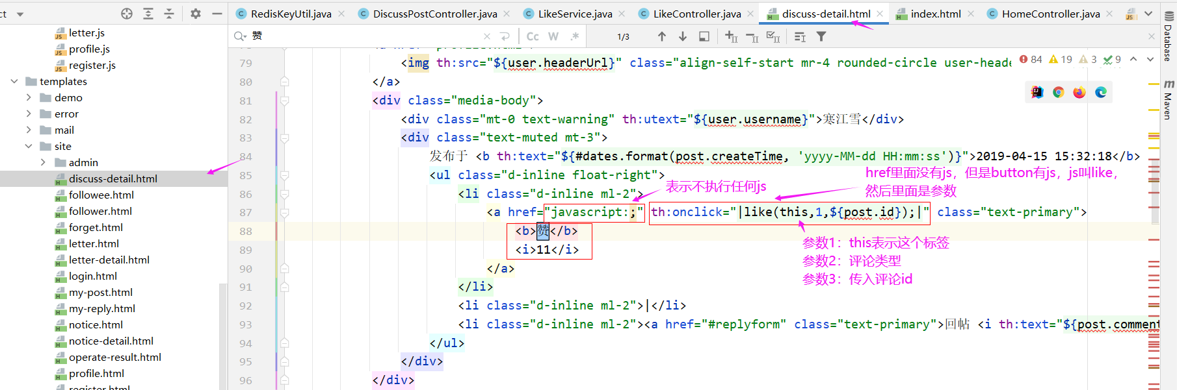Close the discuss-detail.html tab
This screenshot has height=390, width=1177.
coord(880,14)
